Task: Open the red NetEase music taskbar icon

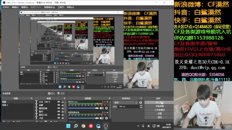Action: click(91, 126)
